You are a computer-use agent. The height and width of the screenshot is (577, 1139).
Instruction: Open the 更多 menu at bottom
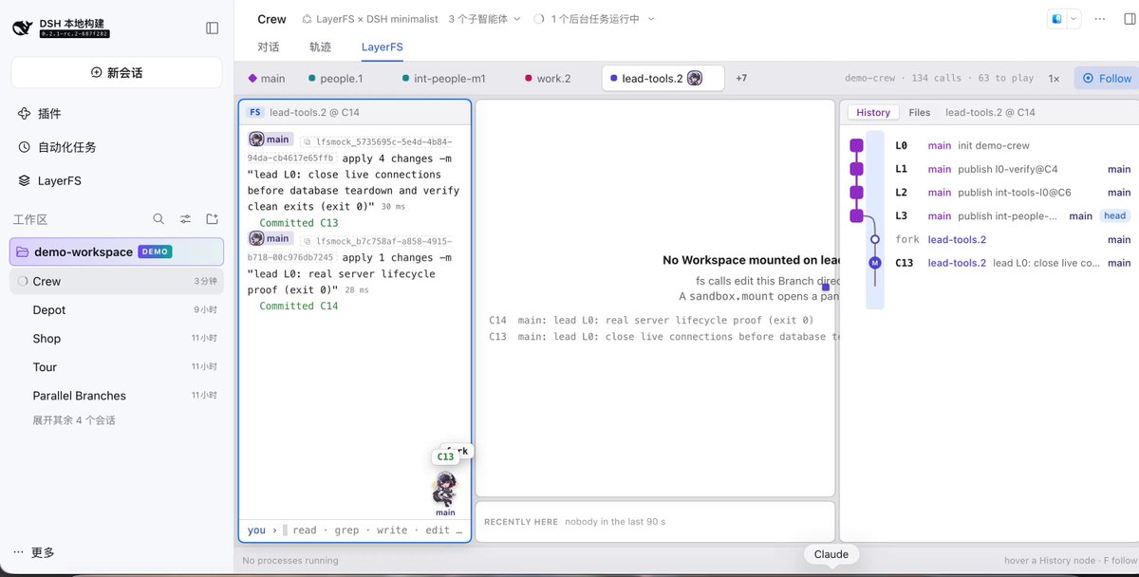(35, 552)
